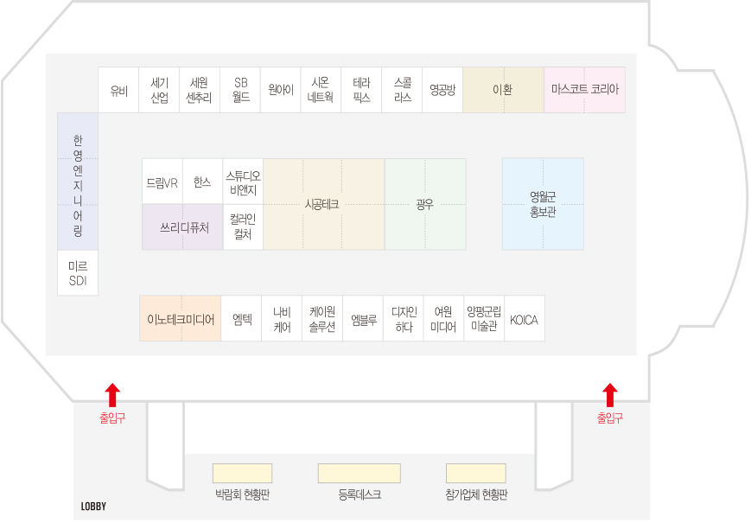Select the KOICA booth

coord(524,320)
